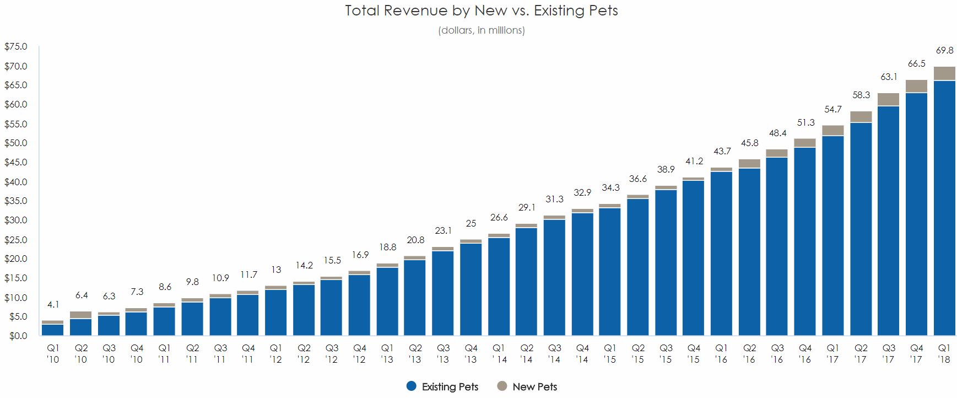Viewport: 957px width, 398px height.
Task: Click the 66.5 data label
Action: click(x=916, y=63)
